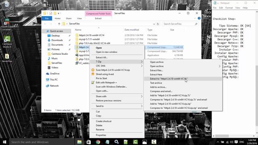This screenshot has width=258, height=145.
Task: Click Copy in context menu
Action: (x=98, y=116)
